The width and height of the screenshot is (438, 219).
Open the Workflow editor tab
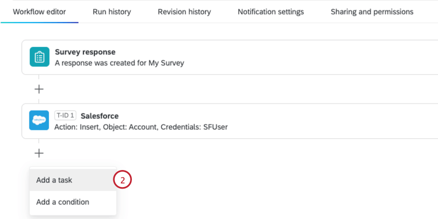tap(39, 11)
